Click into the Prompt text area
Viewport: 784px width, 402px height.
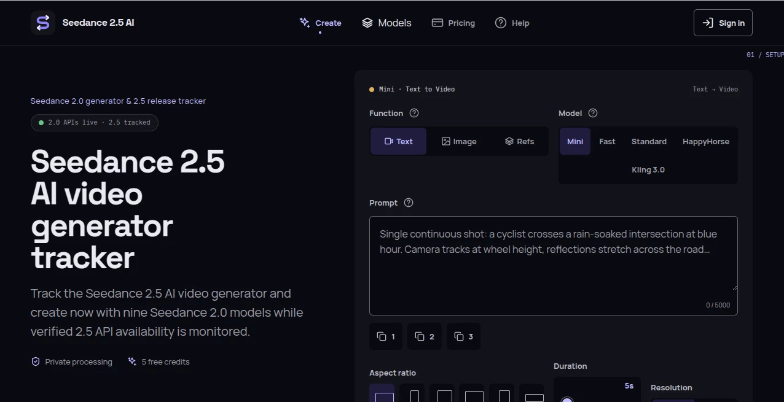pos(554,266)
